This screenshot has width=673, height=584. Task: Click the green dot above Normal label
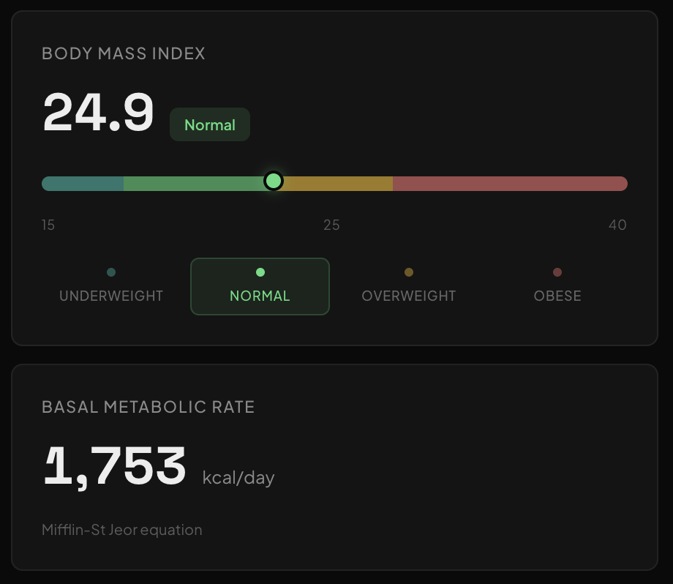click(260, 272)
